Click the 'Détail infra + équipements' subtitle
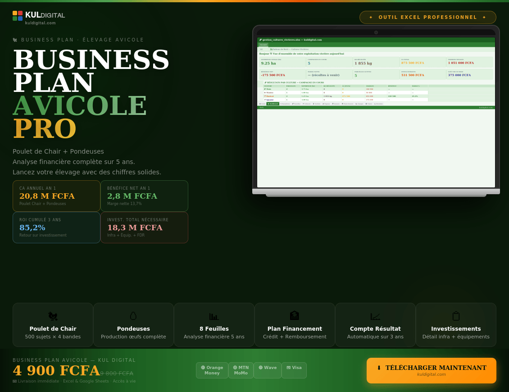Viewport: 509px width, 392px height. click(x=456, y=337)
